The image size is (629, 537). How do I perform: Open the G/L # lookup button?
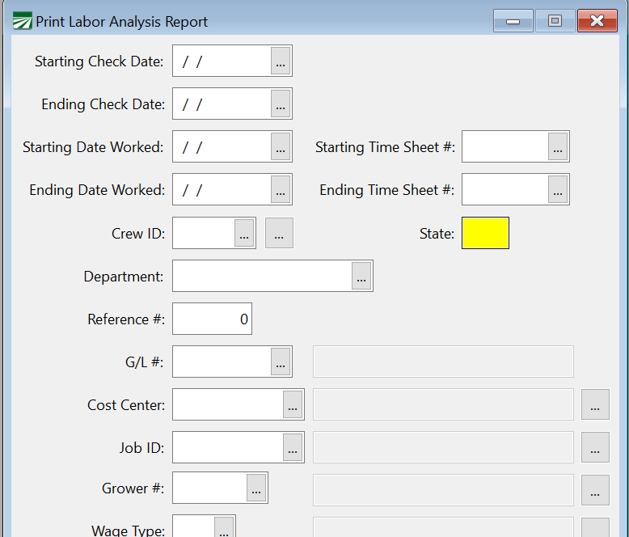tap(281, 362)
